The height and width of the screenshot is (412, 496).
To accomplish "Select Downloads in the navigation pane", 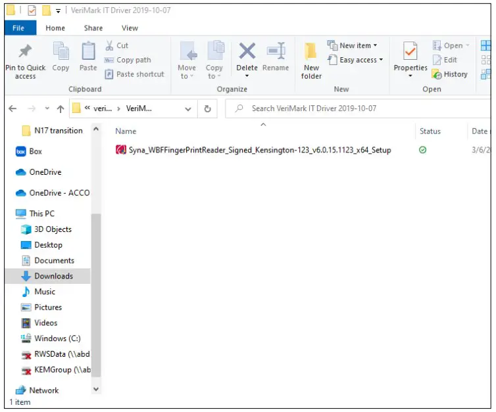I will tap(47, 276).
